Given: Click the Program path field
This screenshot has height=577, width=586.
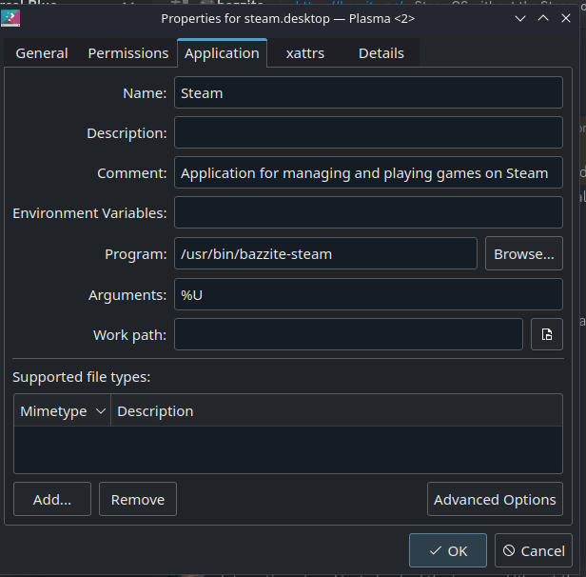Looking at the screenshot, I should click(325, 254).
